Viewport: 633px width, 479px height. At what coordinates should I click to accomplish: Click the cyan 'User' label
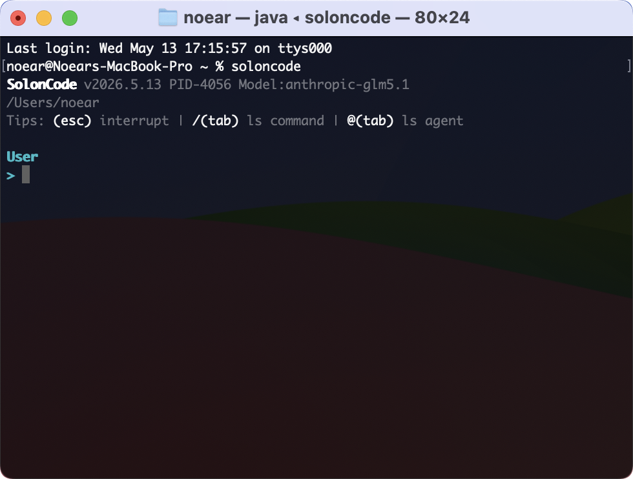[22, 157]
